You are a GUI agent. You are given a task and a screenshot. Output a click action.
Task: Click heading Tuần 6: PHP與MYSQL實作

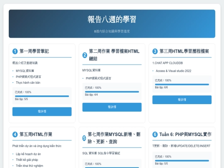pos(185,134)
